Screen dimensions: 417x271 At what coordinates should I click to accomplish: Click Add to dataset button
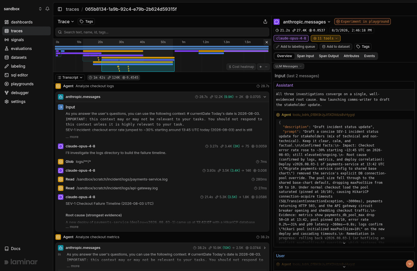coord(336,47)
